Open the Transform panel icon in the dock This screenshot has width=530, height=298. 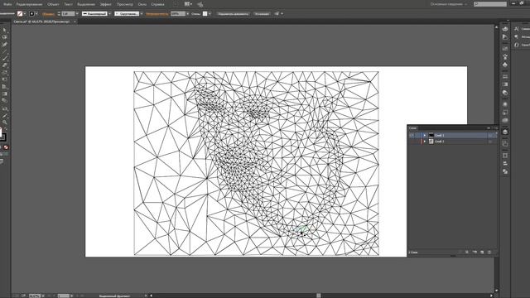505,156
